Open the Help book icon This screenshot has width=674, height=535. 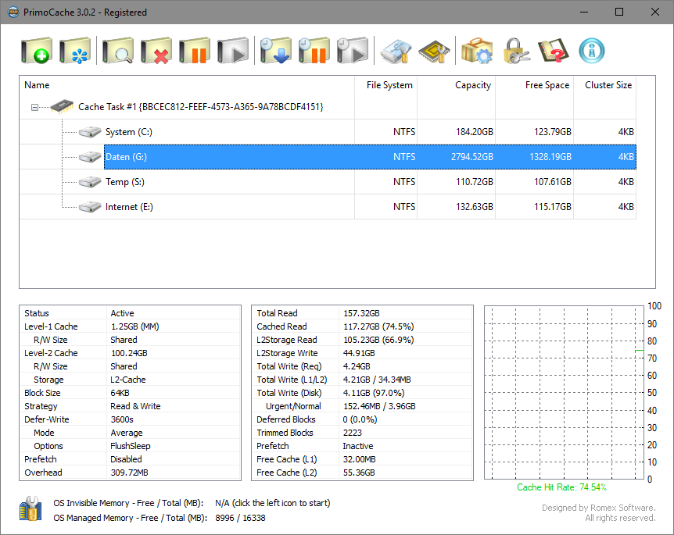(554, 51)
